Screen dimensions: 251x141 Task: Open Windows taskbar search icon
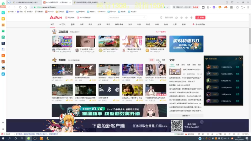click(9, 138)
